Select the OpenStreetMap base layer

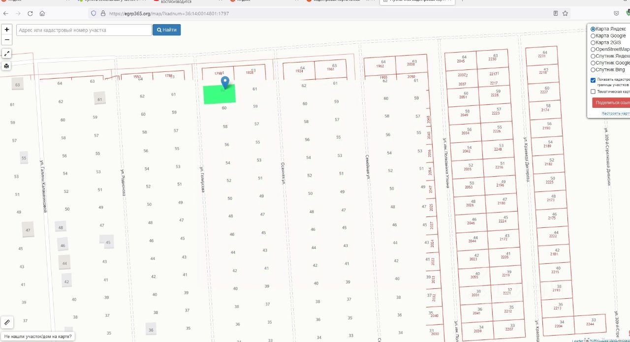(593, 49)
